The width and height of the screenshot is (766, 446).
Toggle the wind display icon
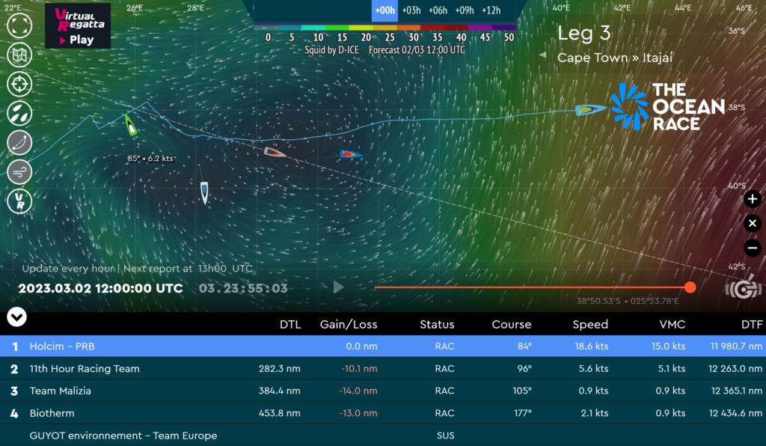point(19,172)
